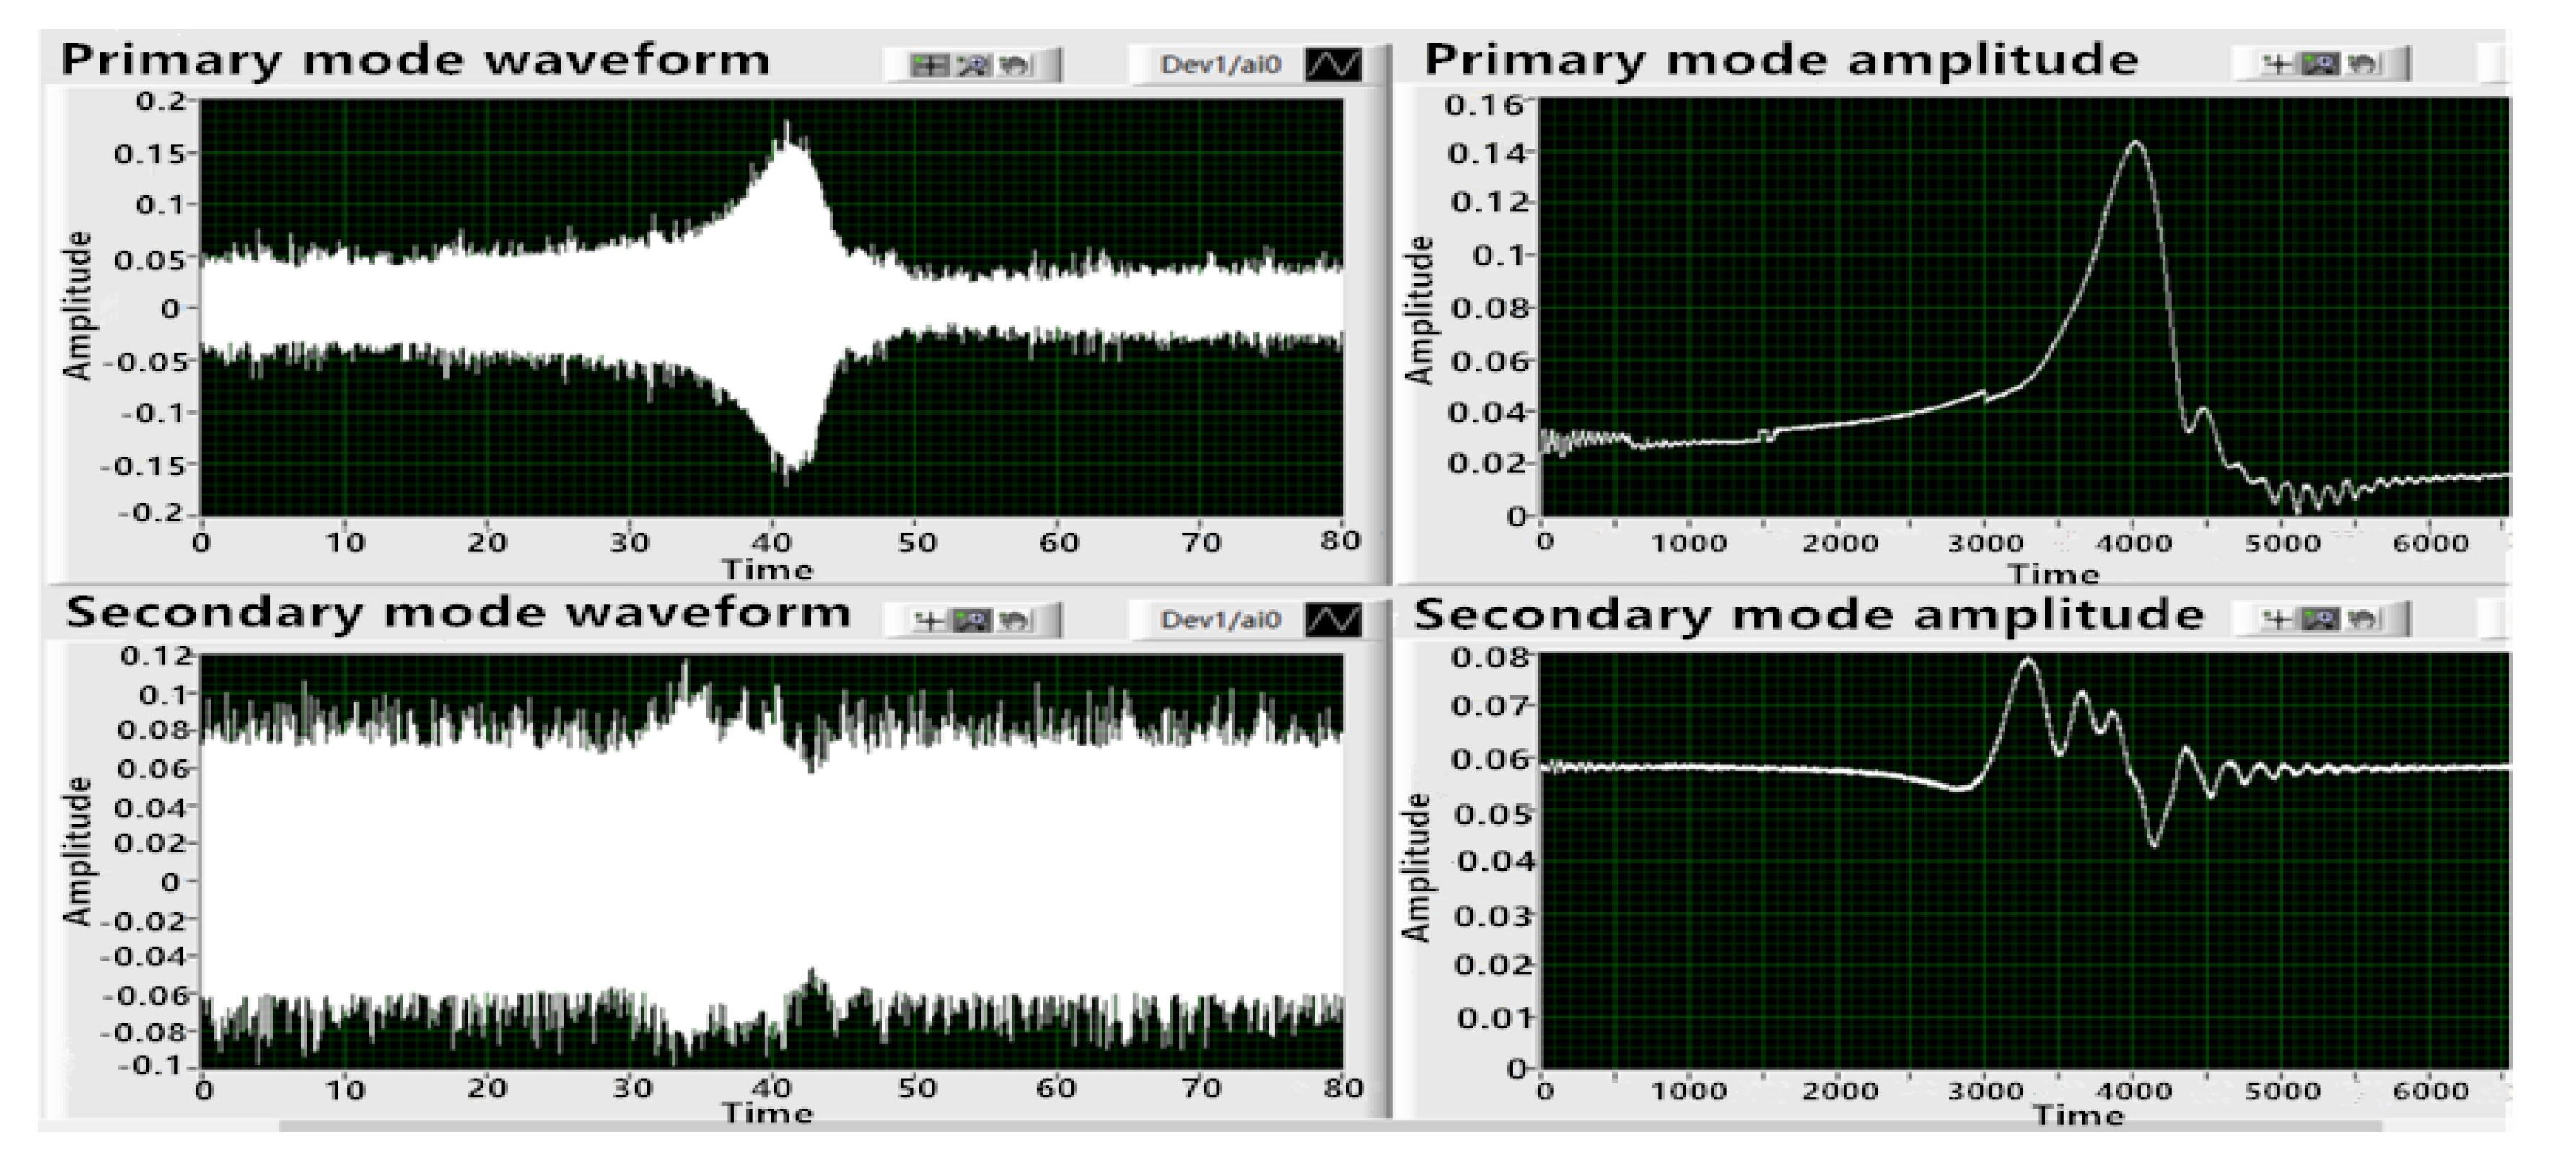Edit Y-axis maximum 0.2 on Primary waveform

[162, 101]
